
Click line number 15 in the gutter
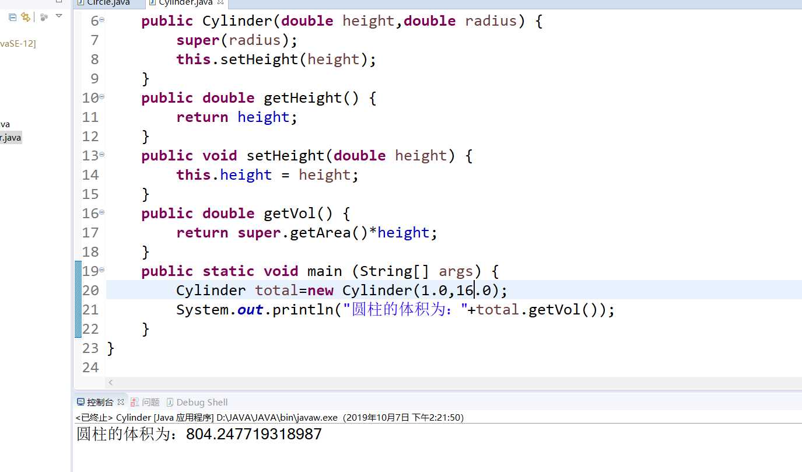(x=90, y=194)
